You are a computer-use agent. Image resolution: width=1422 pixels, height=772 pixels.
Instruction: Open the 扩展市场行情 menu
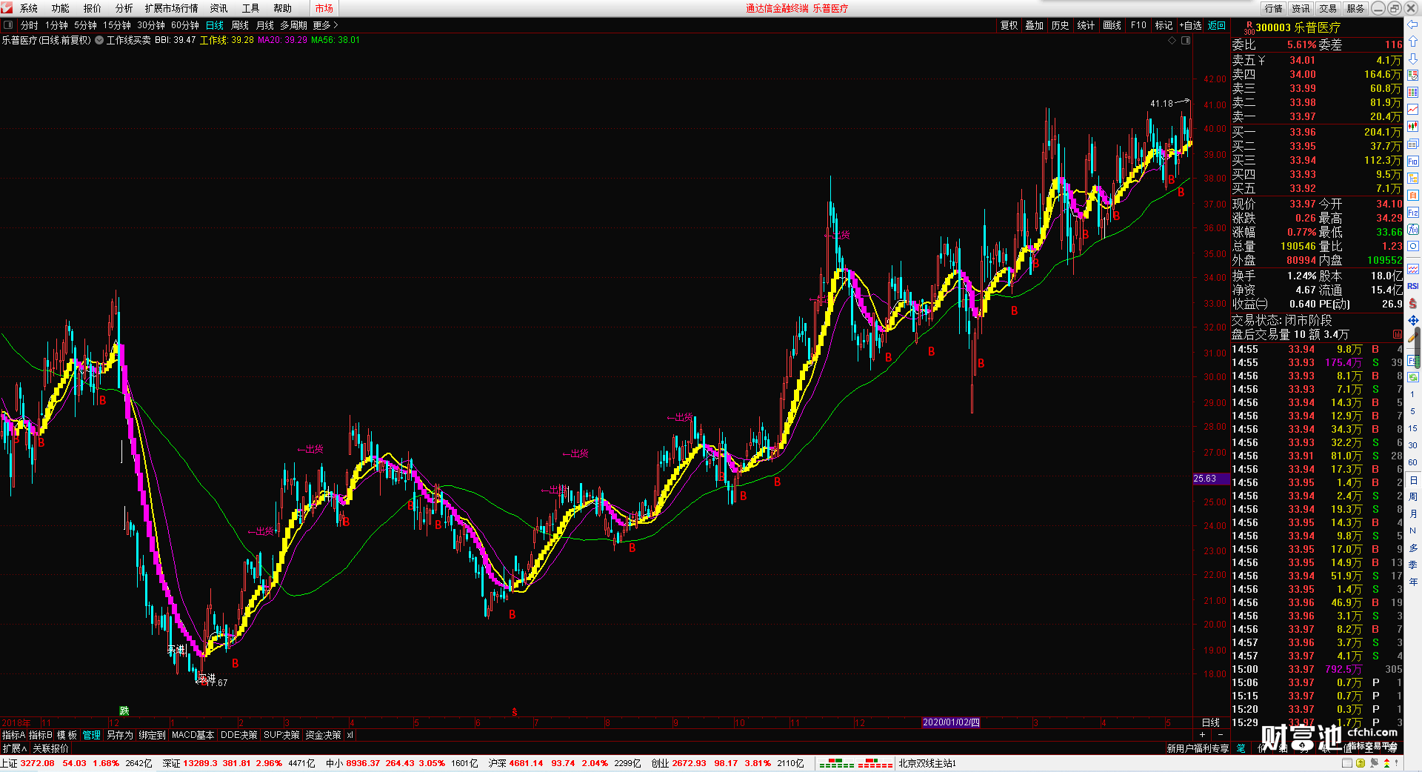172,8
